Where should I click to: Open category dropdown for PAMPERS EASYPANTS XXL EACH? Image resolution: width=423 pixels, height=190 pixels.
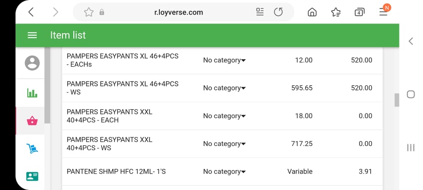pyautogui.click(x=224, y=116)
